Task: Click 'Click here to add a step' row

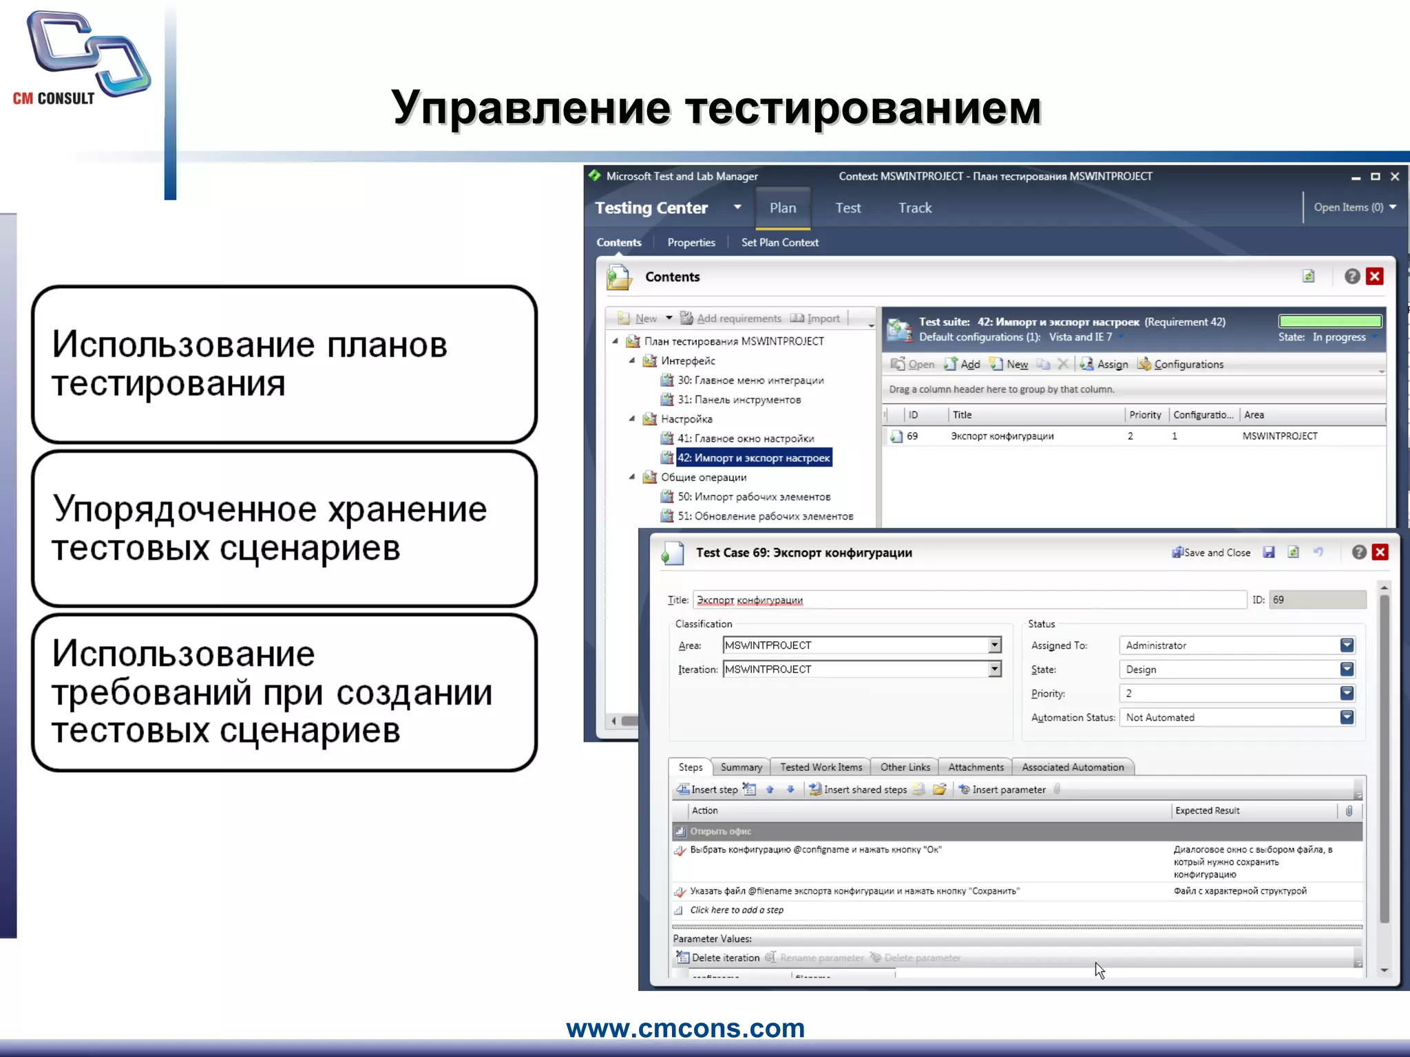Action: click(1018, 910)
